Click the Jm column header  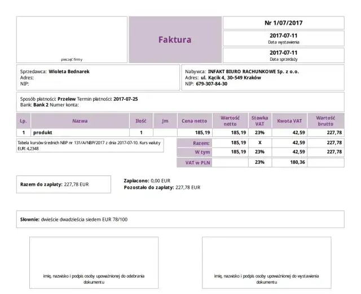(165, 121)
